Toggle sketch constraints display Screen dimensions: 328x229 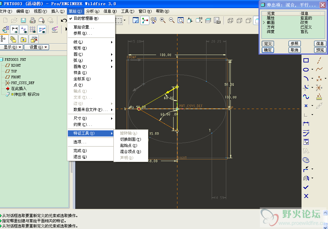(x=24, y=29)
